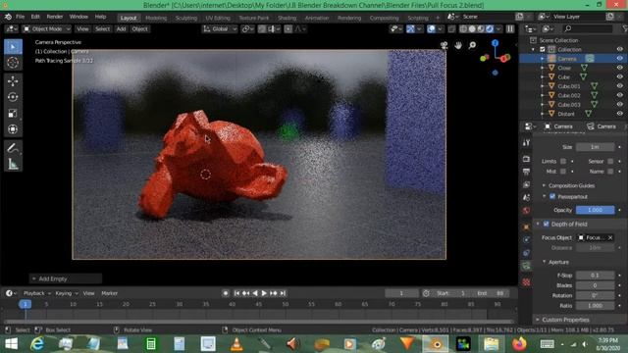Choose the Move tool
Screen dimensions: 628x353
(13, 81)
